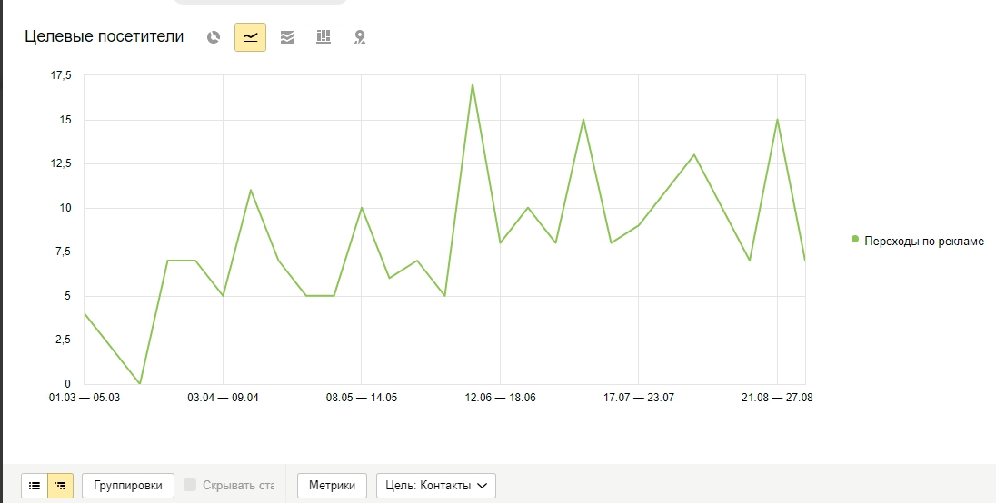Viewport: 996px width, 503px height.
Task: Open the Метрики settings
Action: click(x=332, y=486)
